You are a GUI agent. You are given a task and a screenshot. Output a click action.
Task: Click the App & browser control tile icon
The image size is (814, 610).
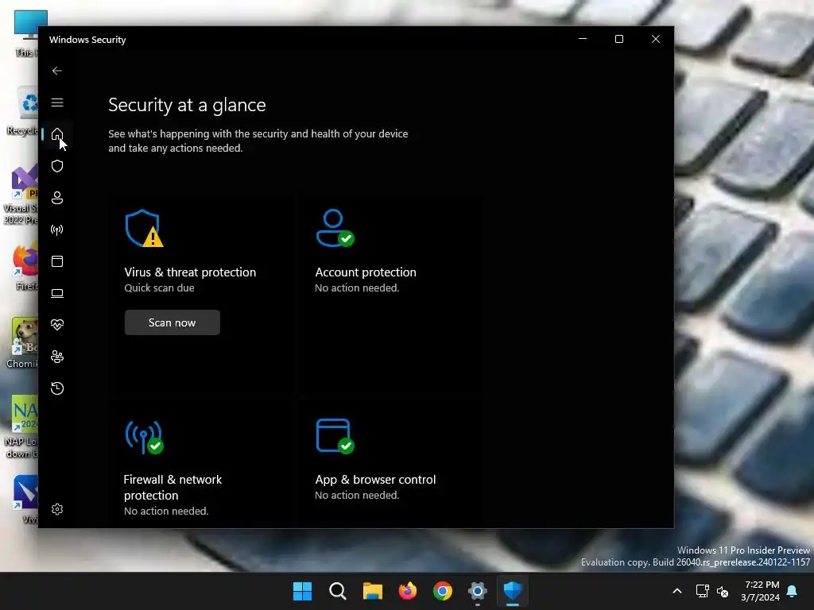335,436
